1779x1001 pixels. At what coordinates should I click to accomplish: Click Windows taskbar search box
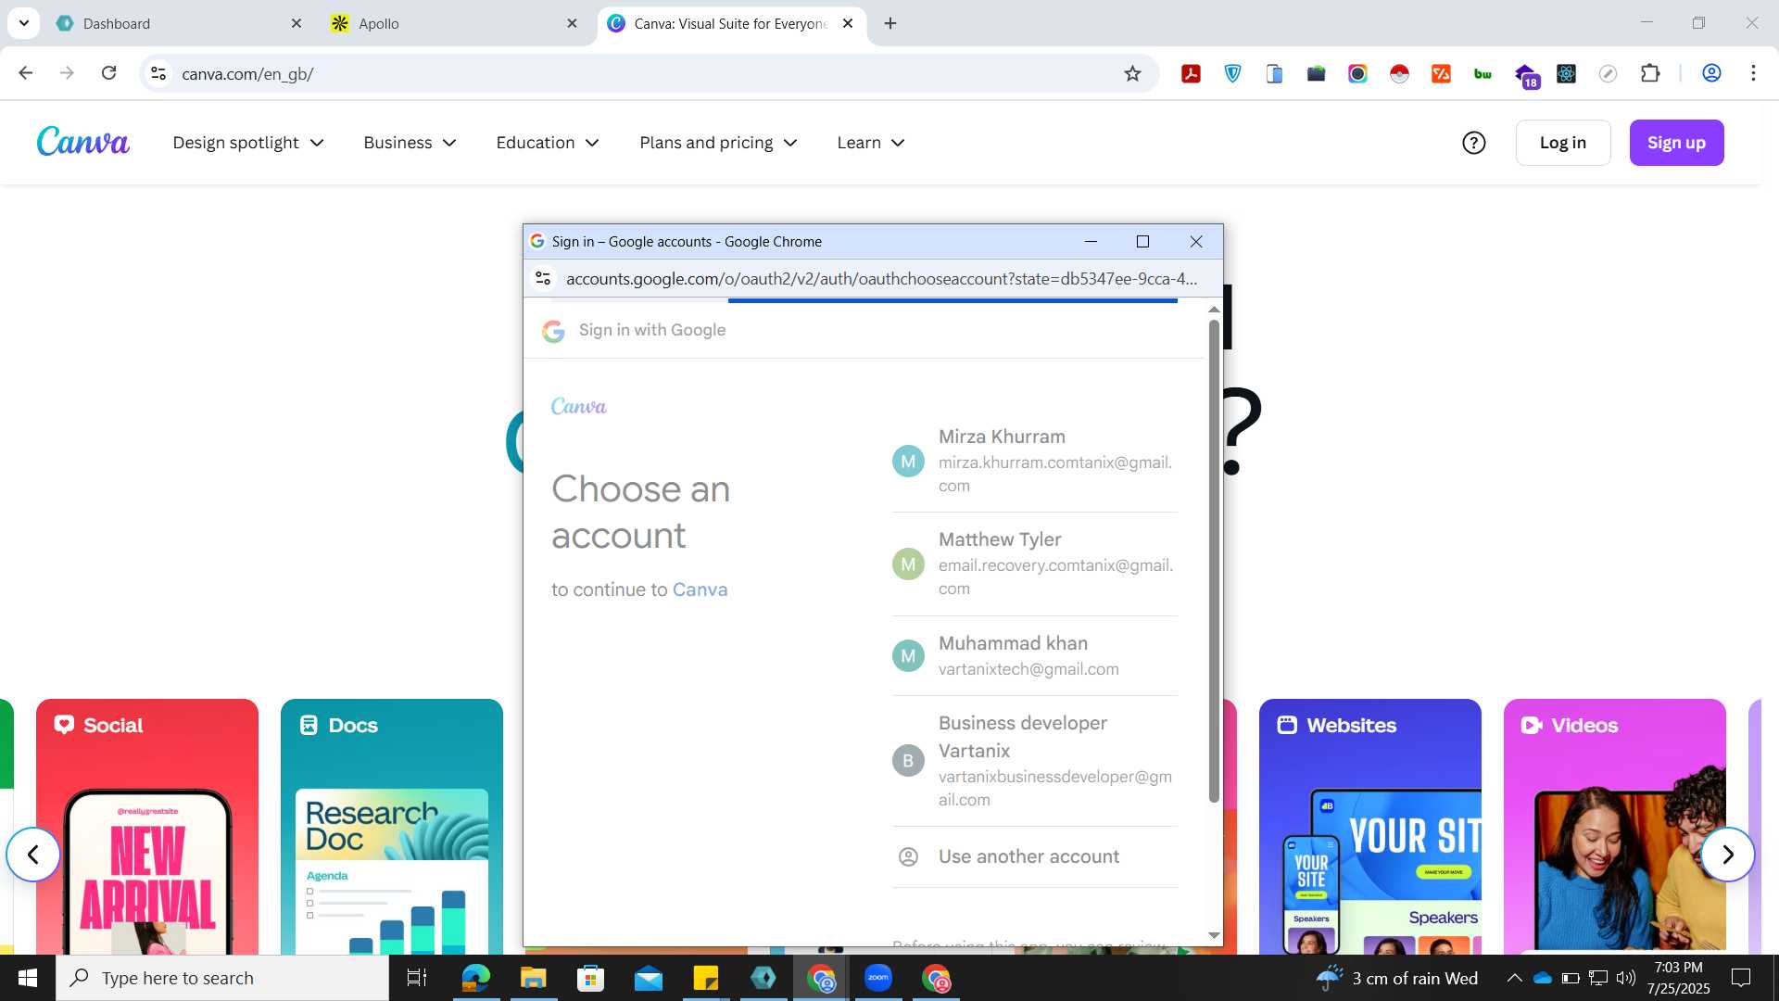click(222, 978)
